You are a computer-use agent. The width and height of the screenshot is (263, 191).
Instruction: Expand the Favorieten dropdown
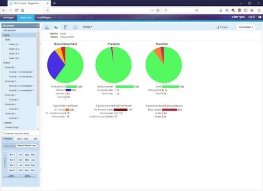[x=246, y=27]
